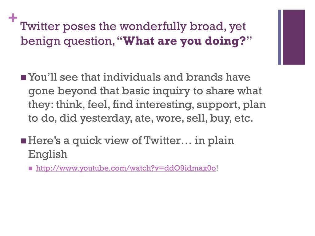Click the line "gone beyond that basic inquiry"
Image resolution: width=315 pixels, height=236 pixels.
click(x=145, y=91)
